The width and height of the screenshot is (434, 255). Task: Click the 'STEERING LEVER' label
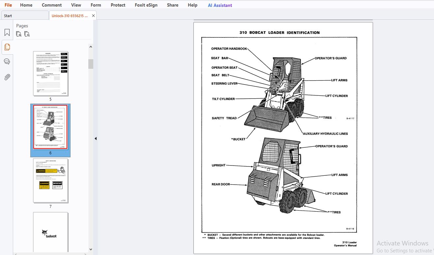[224, 84]
